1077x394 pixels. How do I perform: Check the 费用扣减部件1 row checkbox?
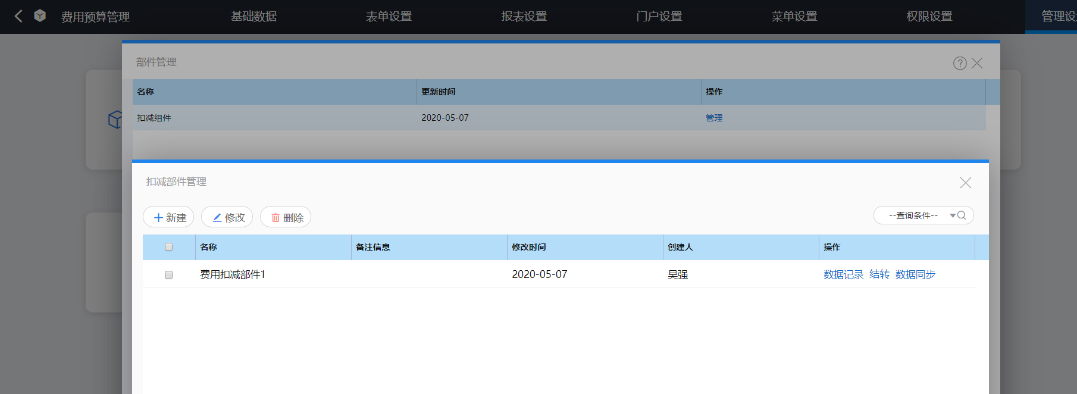pyautogui.click(x=168, y=275)
